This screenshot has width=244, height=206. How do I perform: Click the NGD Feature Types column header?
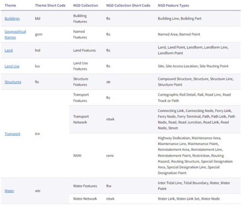[x=174, y=6]
